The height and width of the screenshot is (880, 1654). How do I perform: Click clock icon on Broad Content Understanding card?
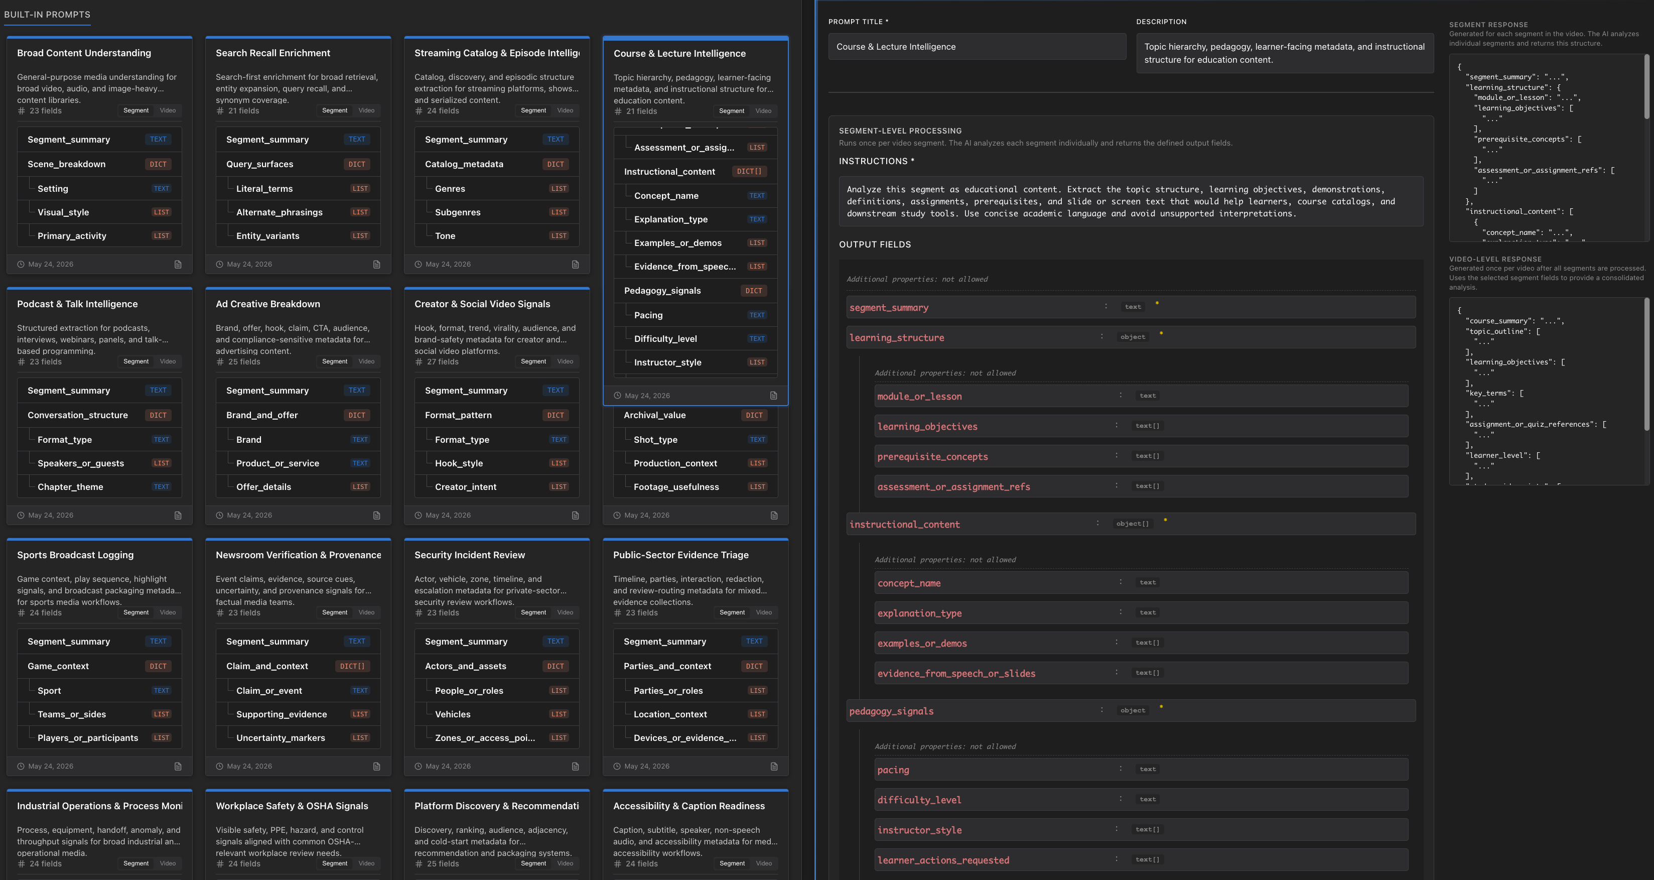pos(21,265)
